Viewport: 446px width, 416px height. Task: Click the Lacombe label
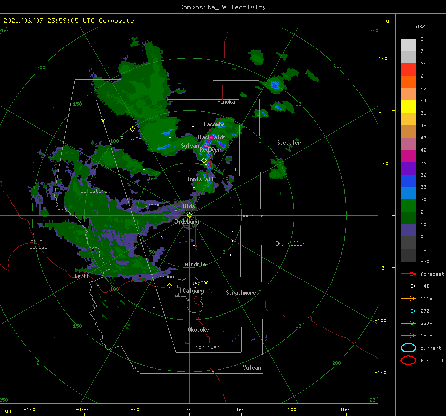pos(214,124)
